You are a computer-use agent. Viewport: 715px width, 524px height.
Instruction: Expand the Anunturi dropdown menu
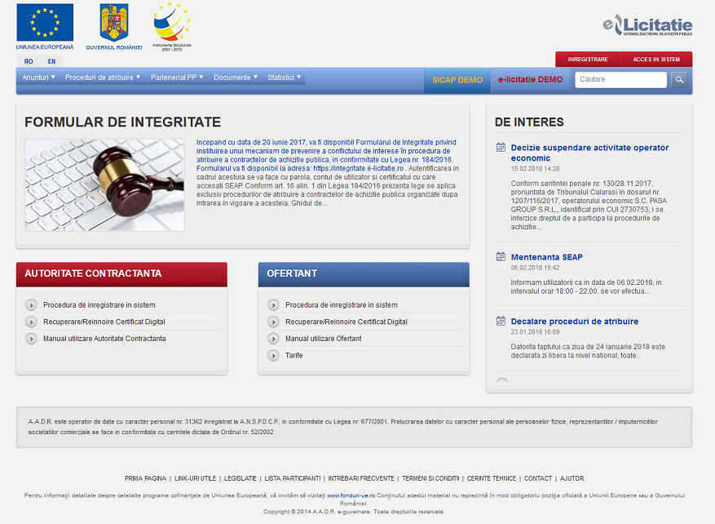pos(39,78)
